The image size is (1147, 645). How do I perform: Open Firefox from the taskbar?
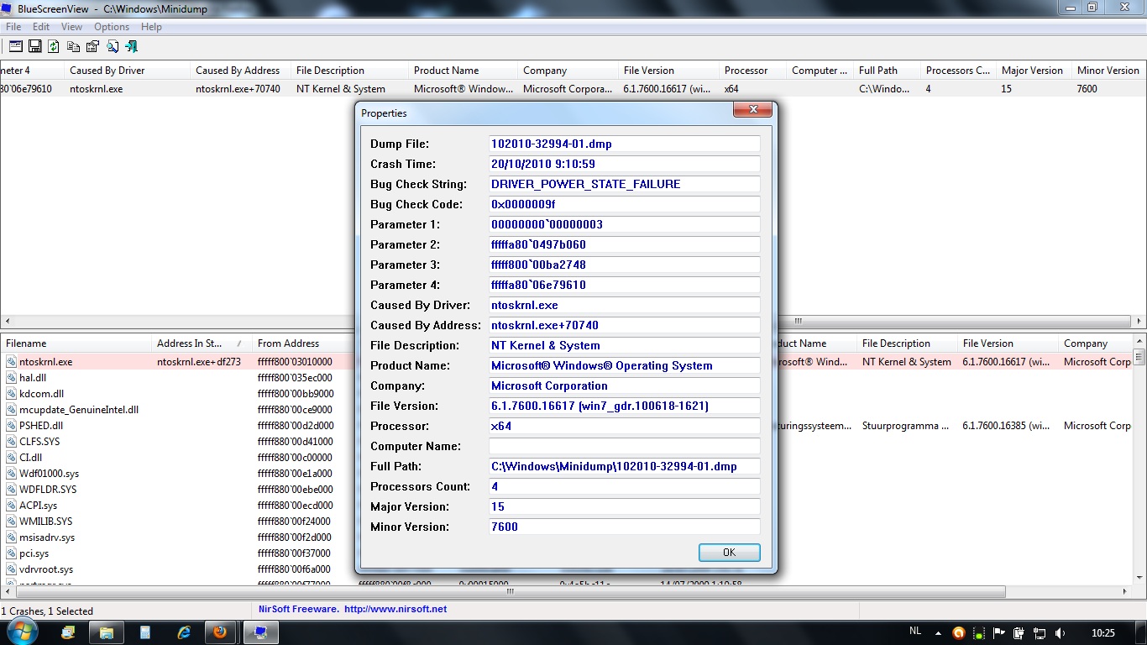point(221,632)
